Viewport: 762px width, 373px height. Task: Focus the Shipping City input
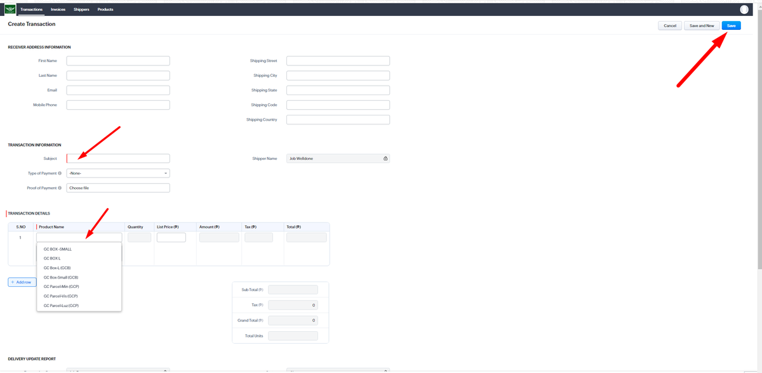338,75
